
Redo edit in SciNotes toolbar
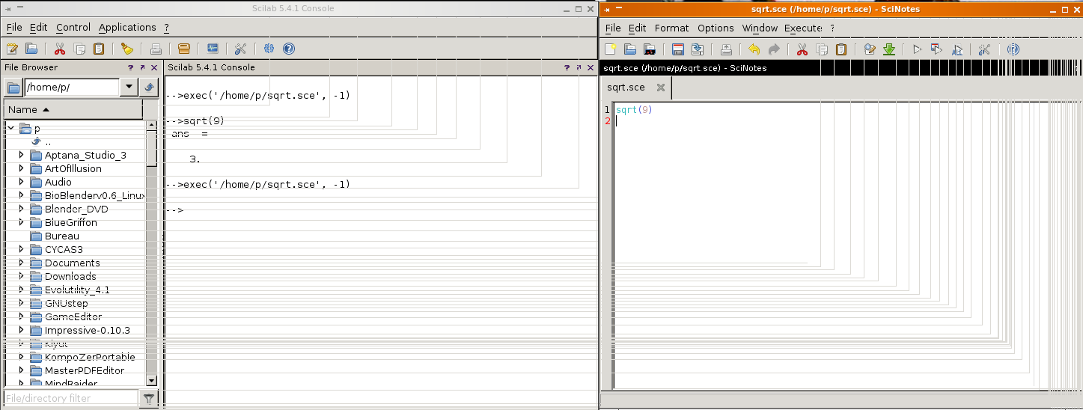coord(774,49)
